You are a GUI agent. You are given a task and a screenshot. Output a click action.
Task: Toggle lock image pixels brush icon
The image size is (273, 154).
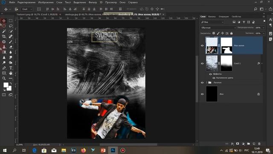coord(218,33)
